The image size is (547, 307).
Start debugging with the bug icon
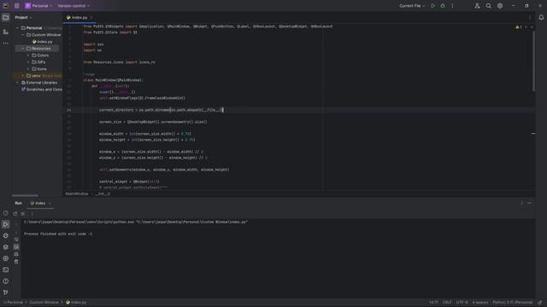[443, 6]
